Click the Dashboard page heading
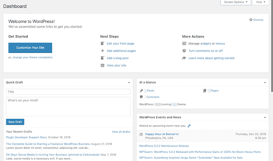Image resolution: width=273 pixels, height=161 pixels. pyautogui.click(x=15, y=6)
